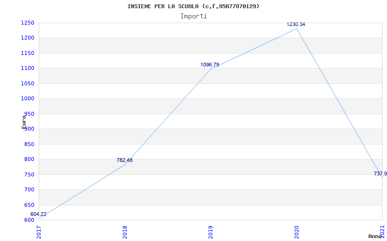Click the Euro y-axis title

(24, 122)
